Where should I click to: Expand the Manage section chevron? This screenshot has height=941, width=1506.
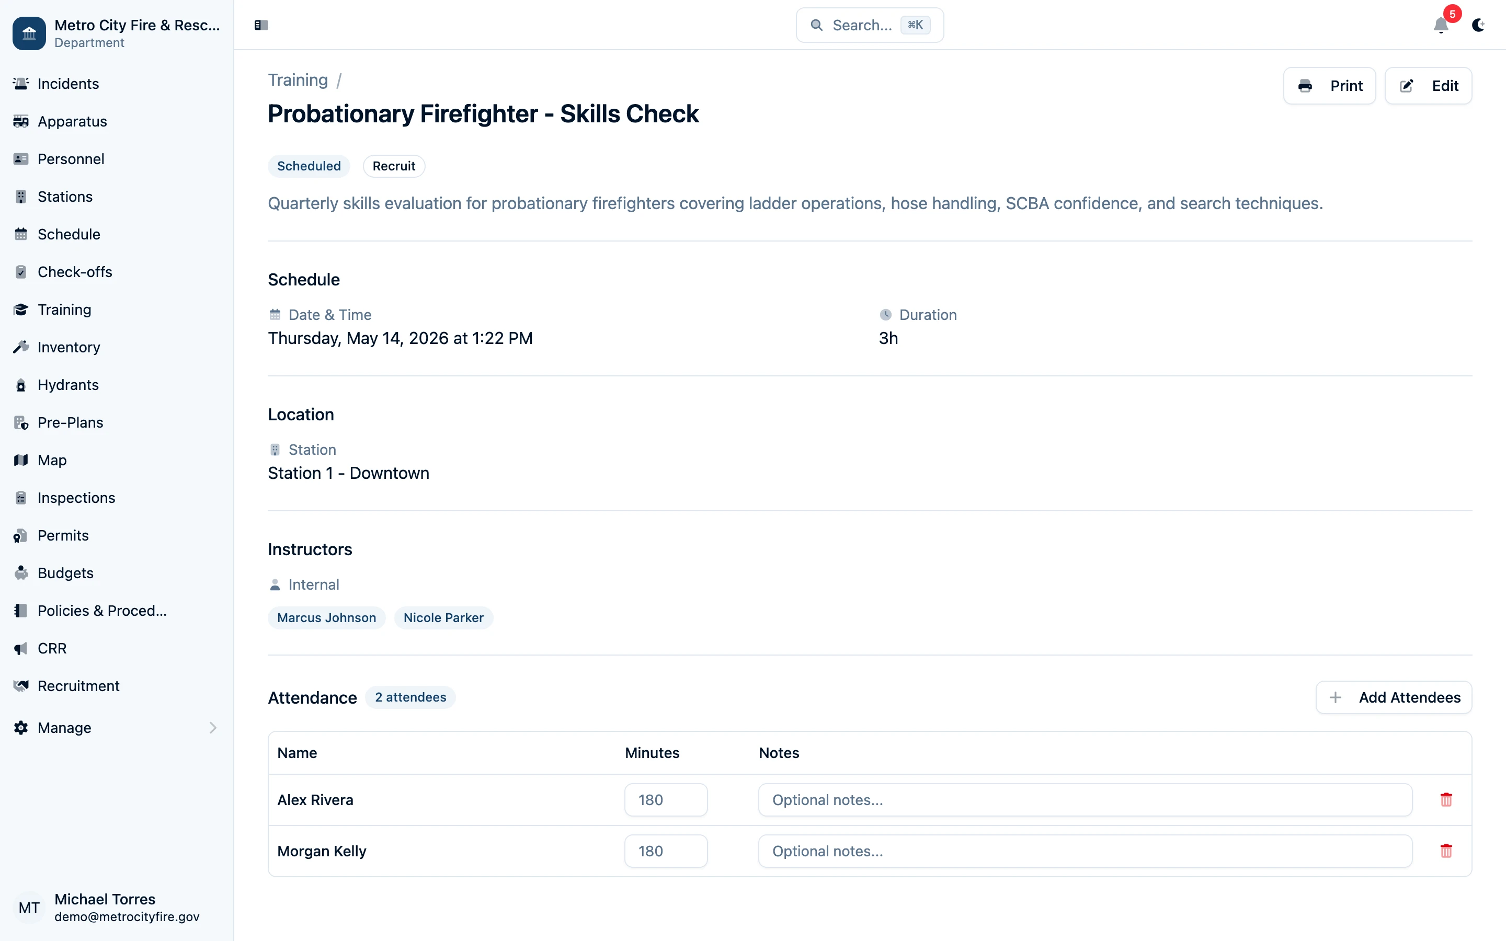click(213, 728)
